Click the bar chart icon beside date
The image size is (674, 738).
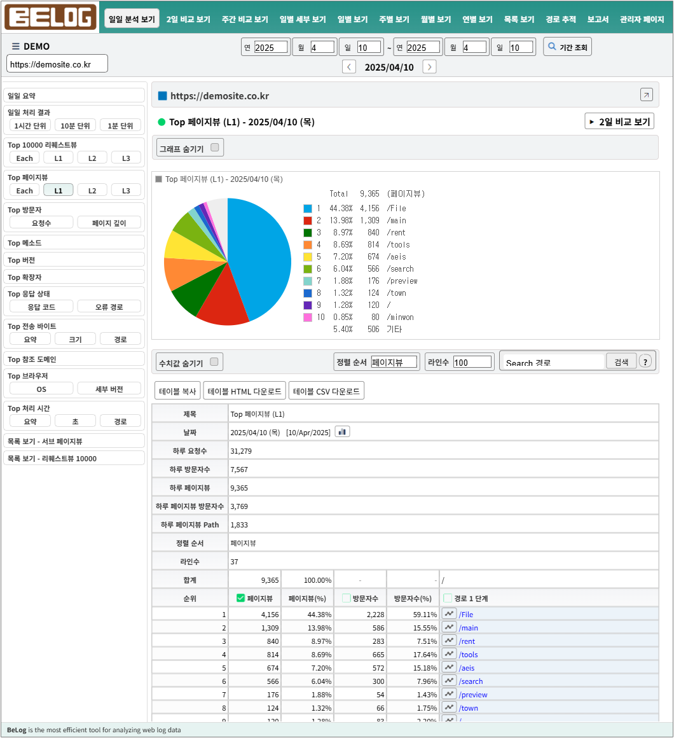tap(343, 431)
